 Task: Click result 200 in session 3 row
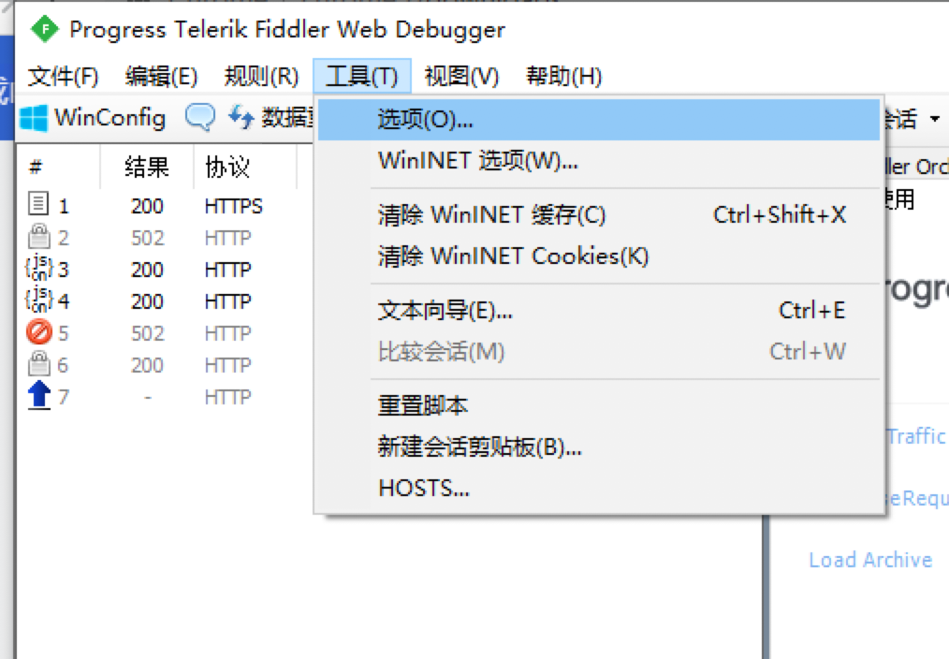coord(148,270)
